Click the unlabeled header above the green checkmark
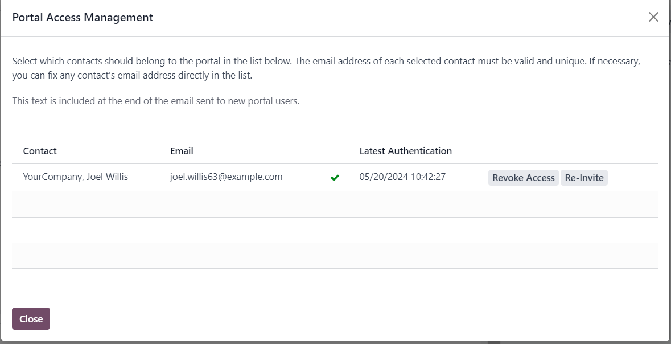The image size is (671, 344). (335, 151)
